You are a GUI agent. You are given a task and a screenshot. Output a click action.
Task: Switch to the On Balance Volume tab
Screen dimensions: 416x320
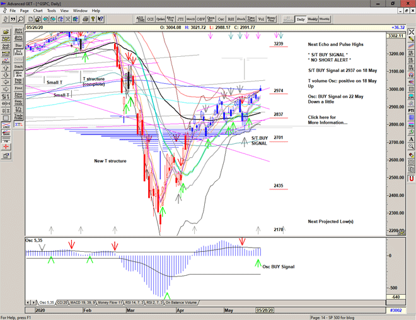tap(182, 302)
